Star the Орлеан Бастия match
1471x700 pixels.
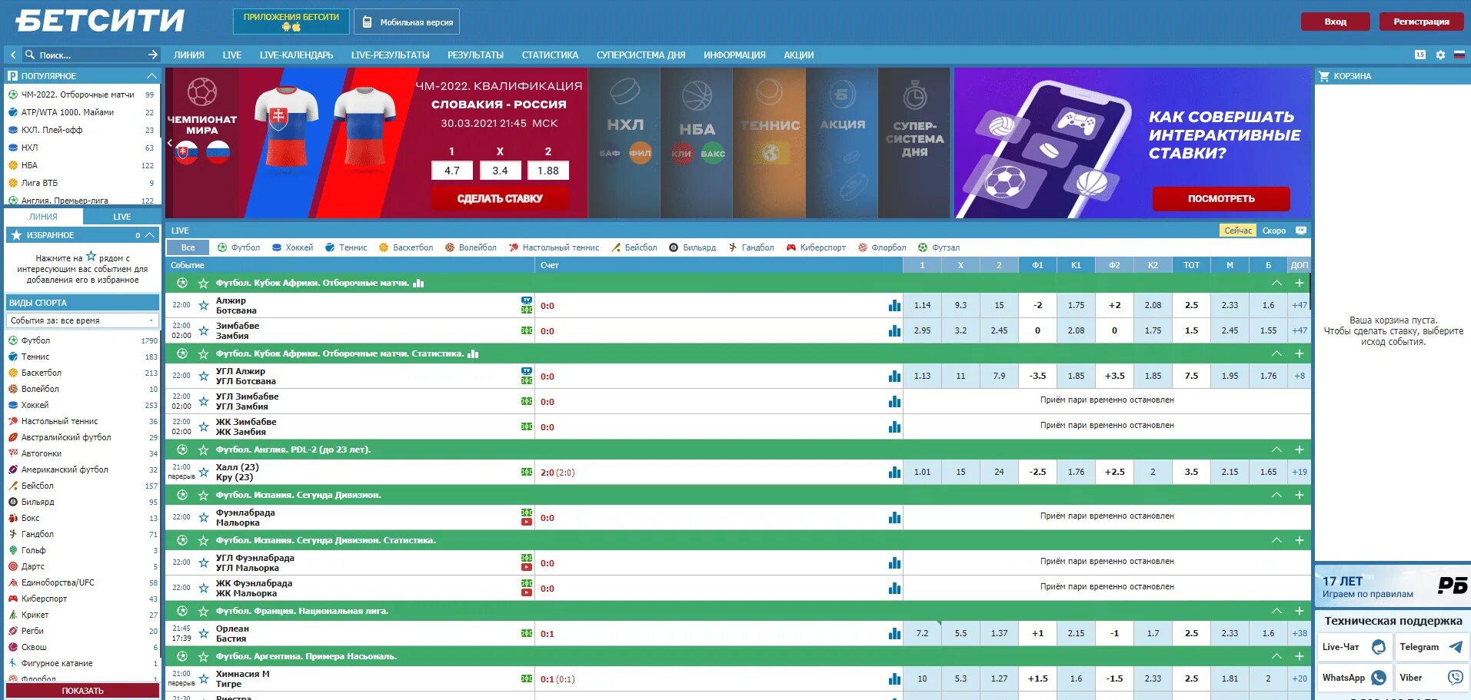pyautogui.click(x=204, y=633)
